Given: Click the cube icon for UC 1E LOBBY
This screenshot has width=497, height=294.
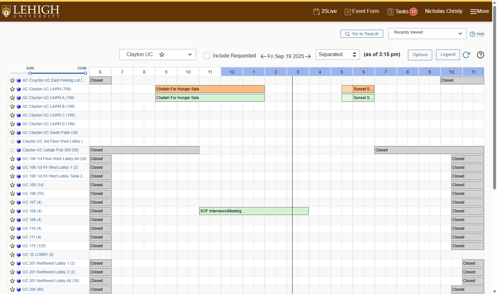Looking at the screenshot, I should pyautogui.click(x=19, y=255).
